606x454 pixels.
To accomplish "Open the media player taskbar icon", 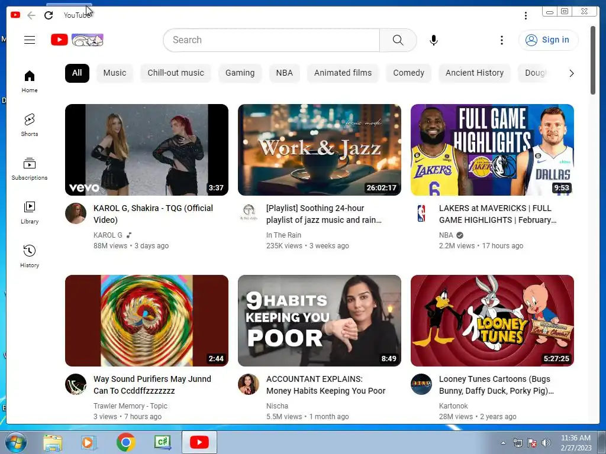I will [x=89, y=442].
